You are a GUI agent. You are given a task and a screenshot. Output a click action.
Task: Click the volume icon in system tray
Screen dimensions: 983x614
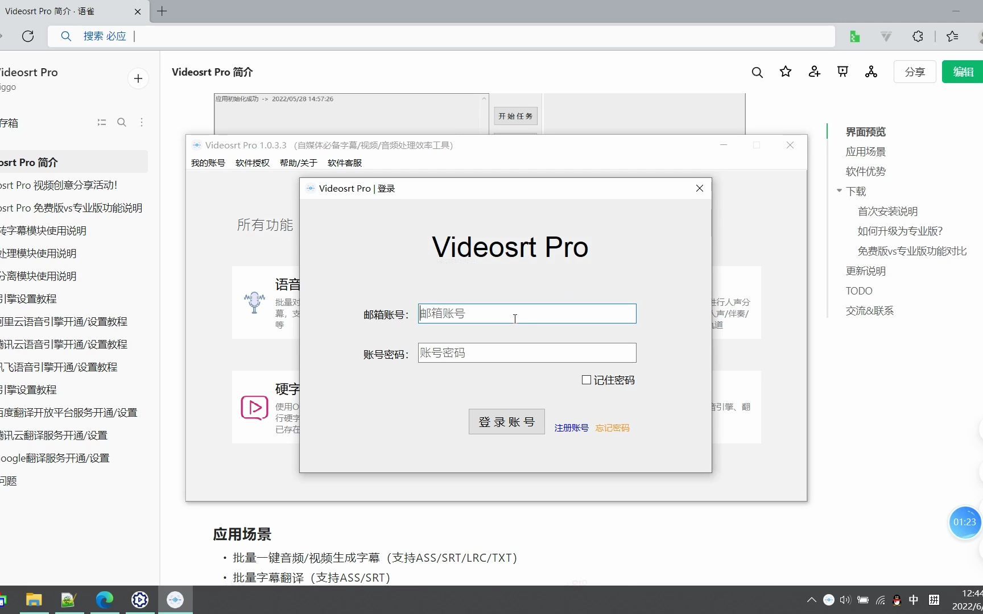coord(845,600)
